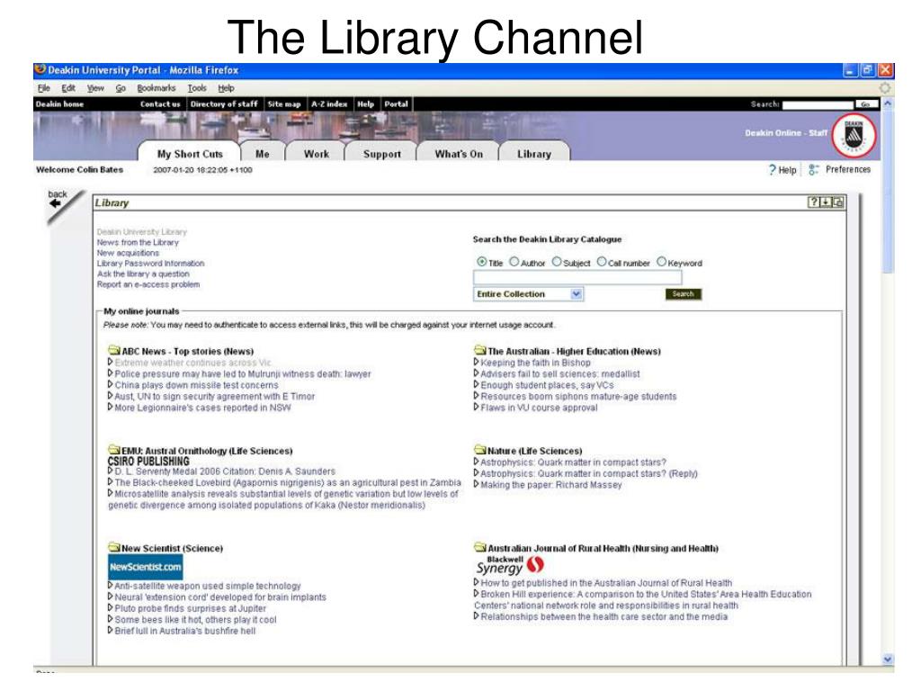Image resolution: width=921 pixels, height=691 pixels.
Task: Click the Contact us nav link
Action: pyautogui.click(x=160, y=104)
